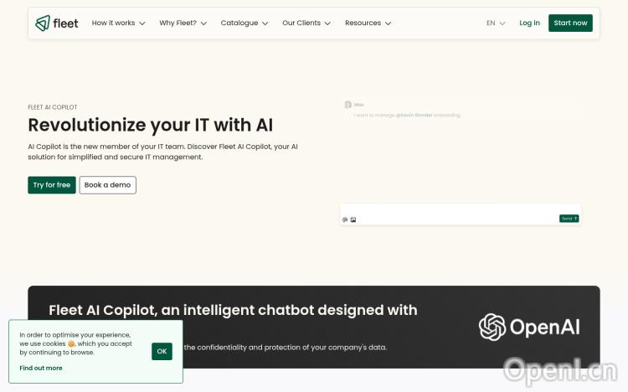628x392 pixels.
Task: Open the Find out more cookie link
Action: point(41,368)
